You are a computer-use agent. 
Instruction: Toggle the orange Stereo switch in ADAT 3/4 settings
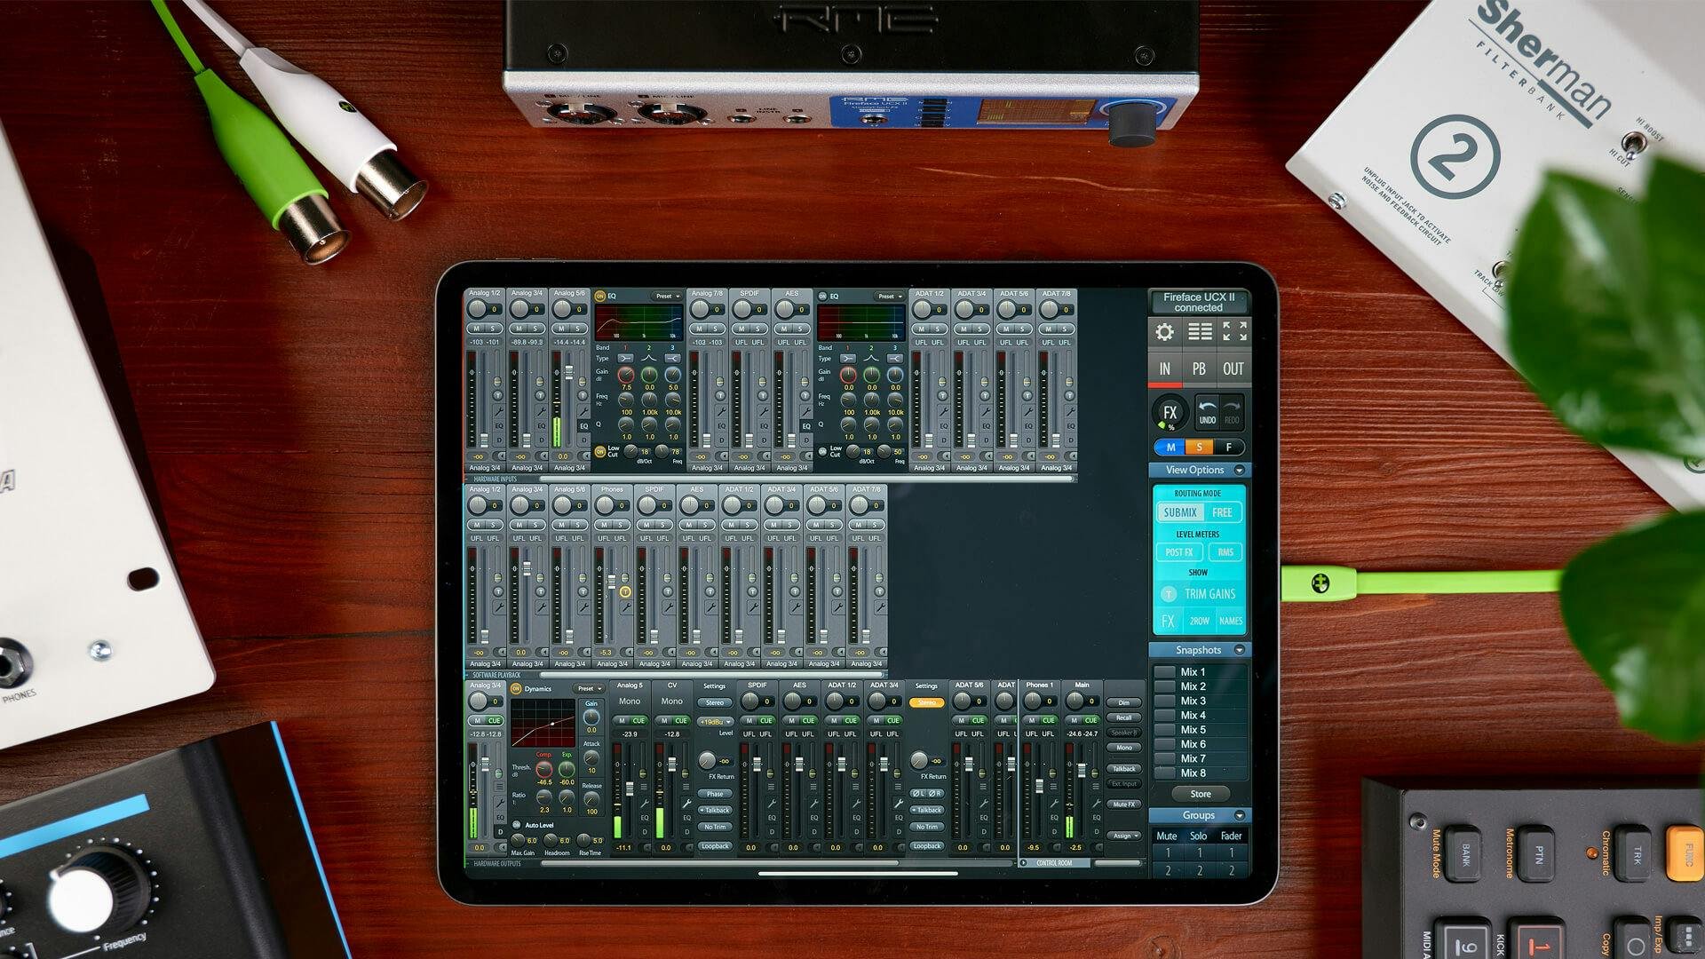(927, 701)
